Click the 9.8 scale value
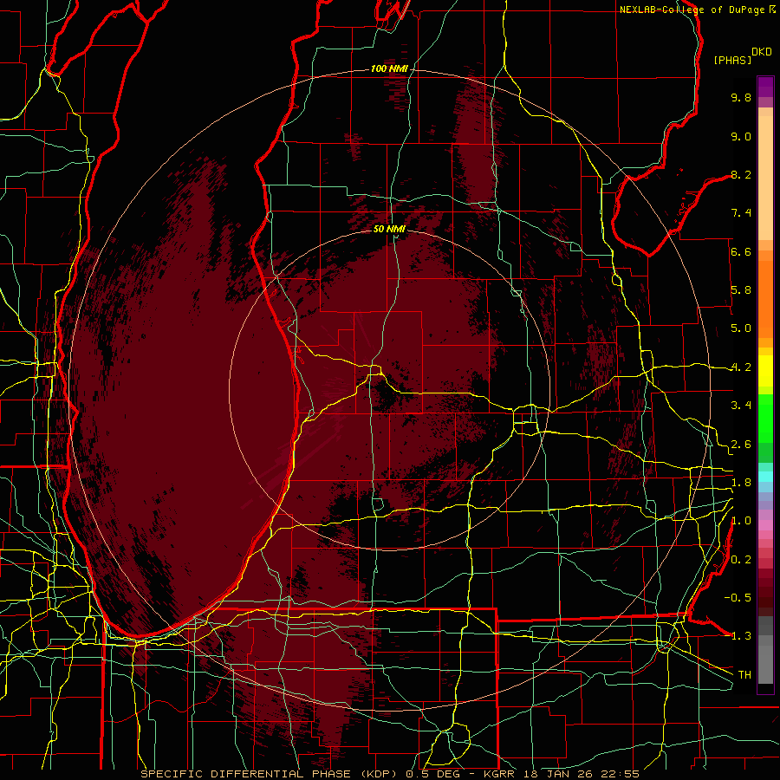 pyautogui.click(x=741, y=97)
